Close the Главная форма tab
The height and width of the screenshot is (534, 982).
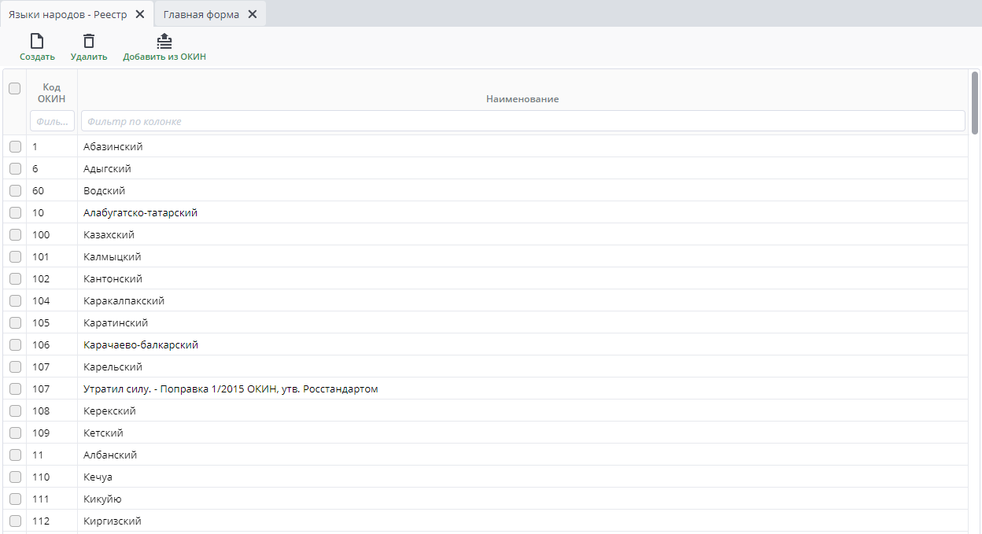pyautogui.click(x=253, y=14)
